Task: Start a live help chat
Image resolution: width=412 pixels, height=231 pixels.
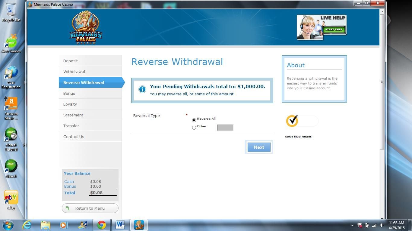Action: (x=334, y=29)
